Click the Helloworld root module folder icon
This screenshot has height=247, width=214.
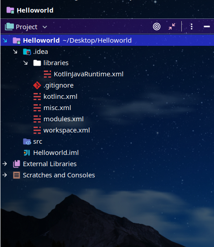[x=17, y=40]
